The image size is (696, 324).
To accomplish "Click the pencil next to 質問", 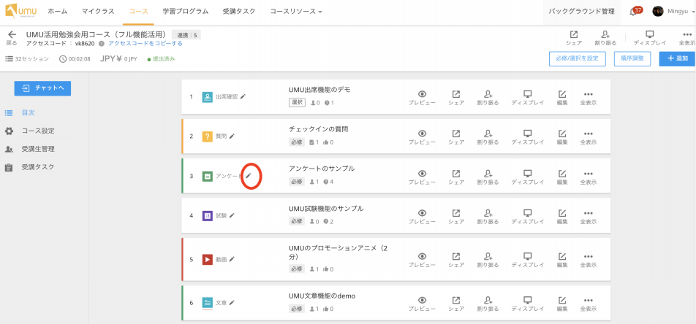I will 232,136.
